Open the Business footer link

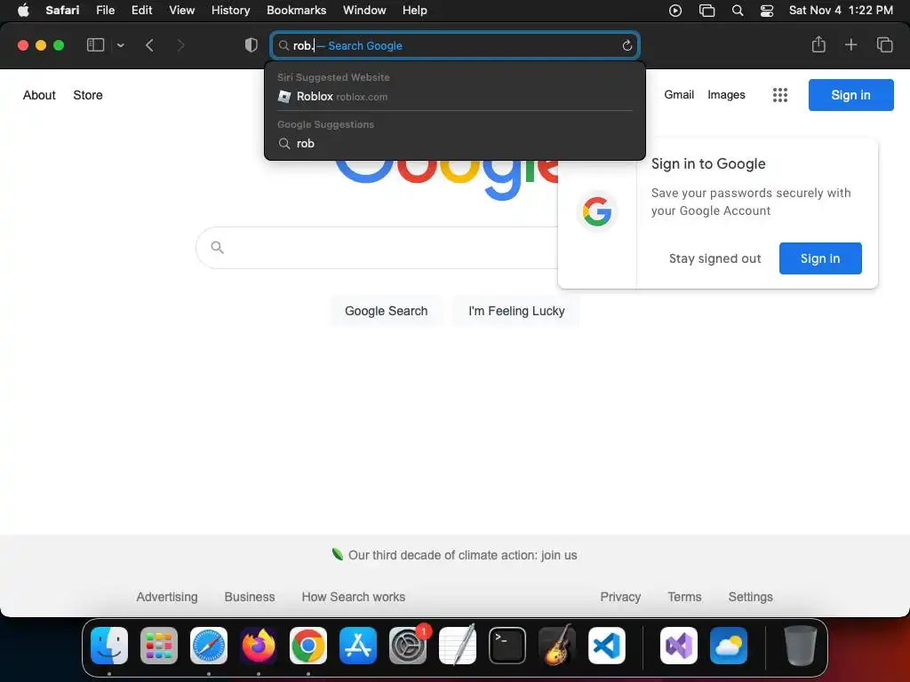click(250, 597)
